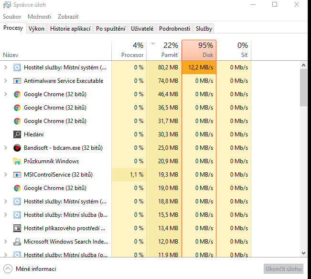Open the Po spuštění tab
Viewport: 311px width, 279px height.
pyautogui.click(x=110, y=29)
